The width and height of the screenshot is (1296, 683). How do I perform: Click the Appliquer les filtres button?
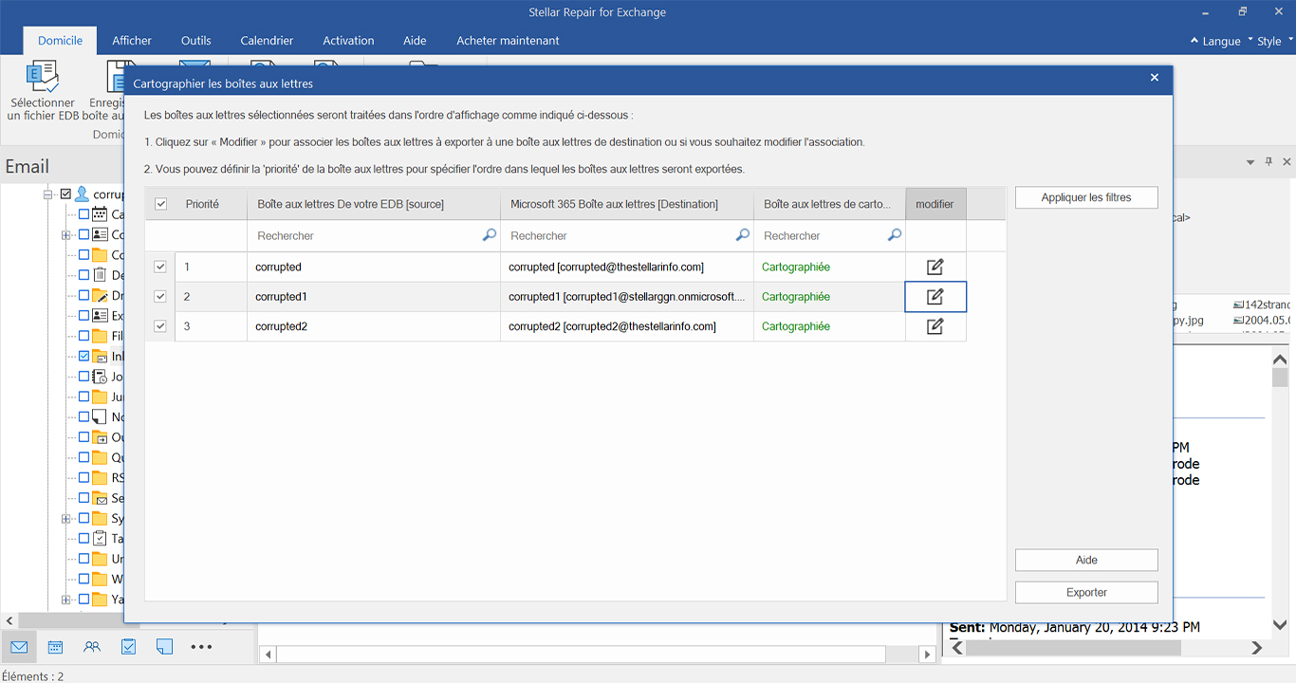pos(1086,197)
